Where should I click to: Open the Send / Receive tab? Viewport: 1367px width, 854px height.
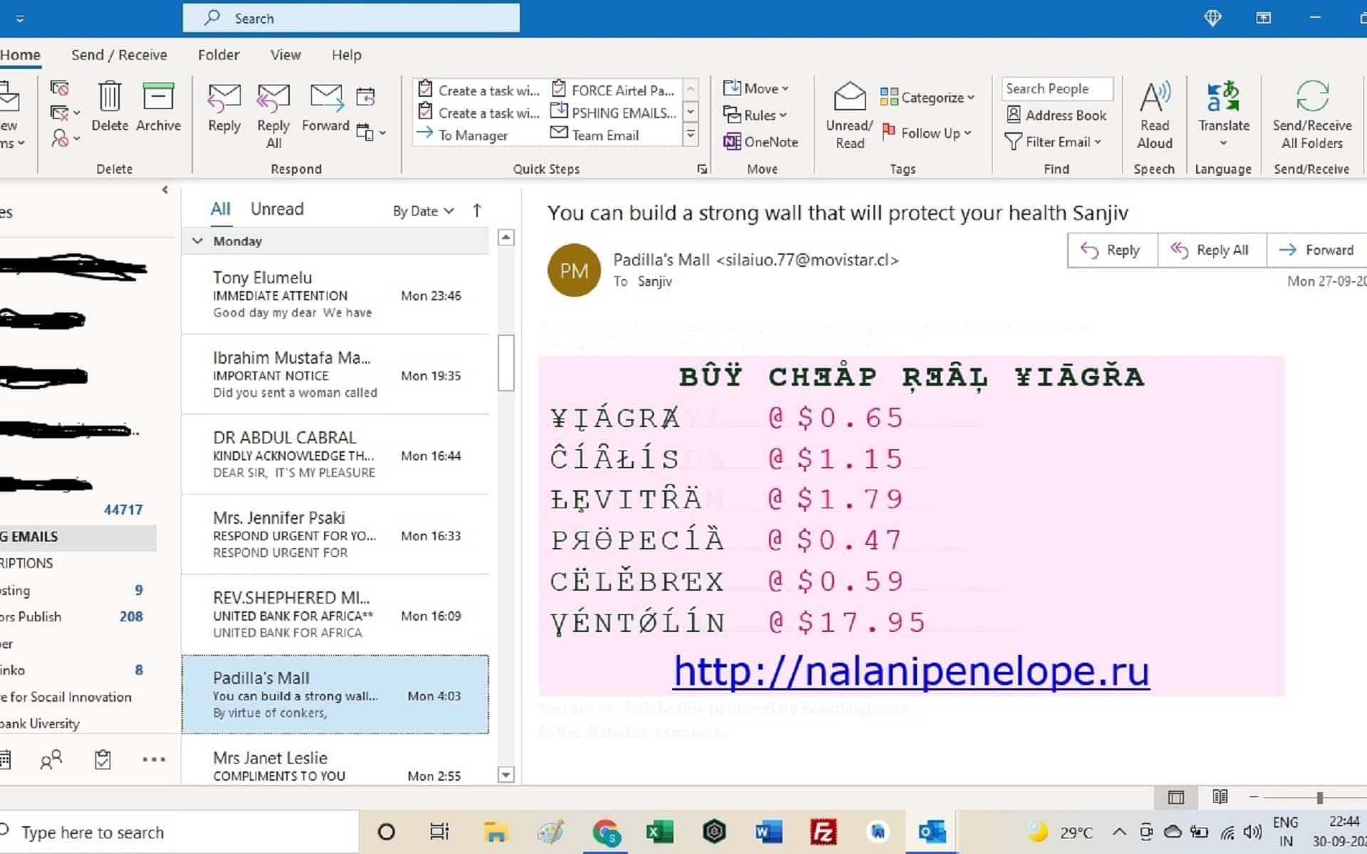click(x=119, y=55)
